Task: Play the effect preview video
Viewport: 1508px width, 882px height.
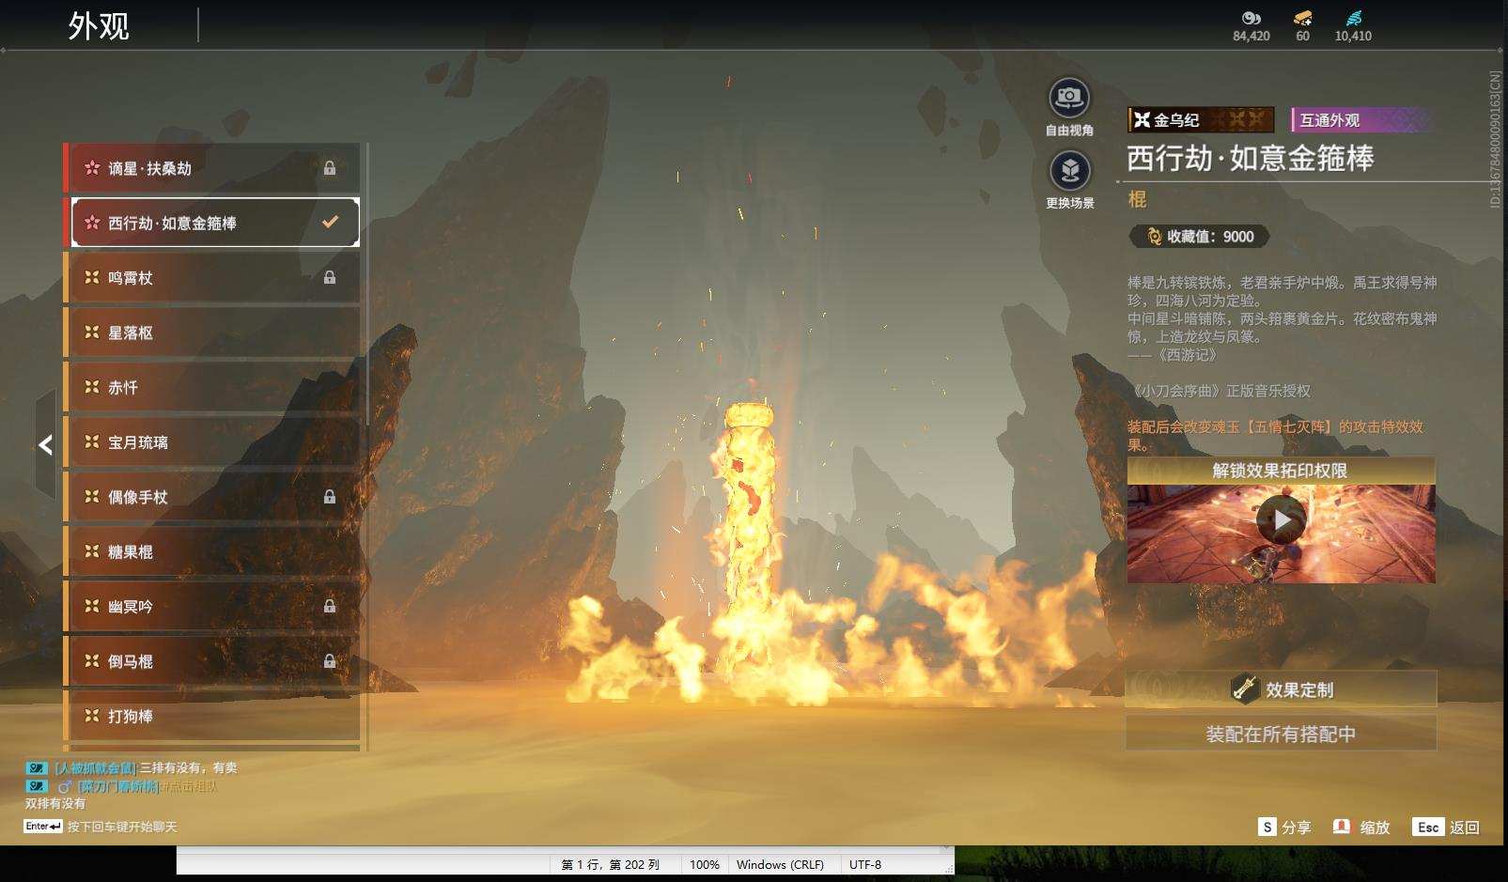Action: point(1281,519)
